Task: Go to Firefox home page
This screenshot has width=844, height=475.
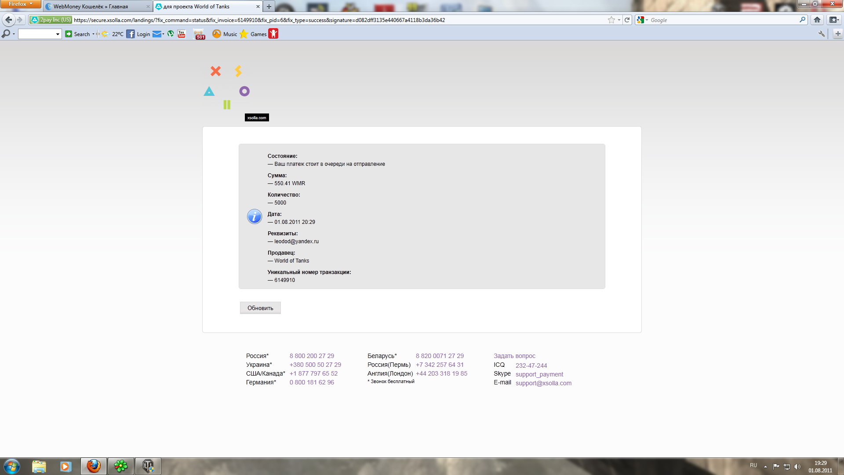Action: point(817,20)
